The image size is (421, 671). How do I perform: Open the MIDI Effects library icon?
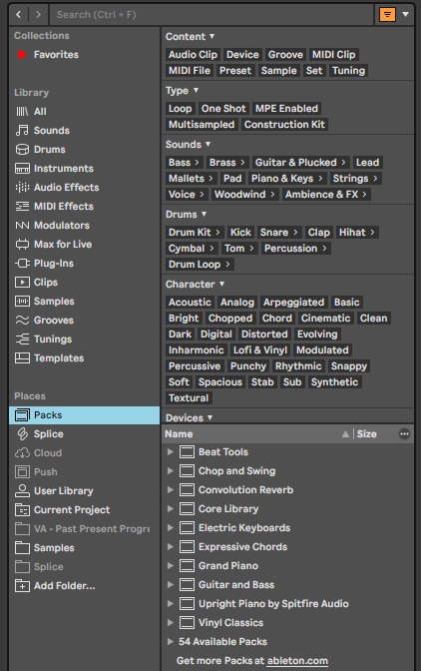pyautogui.click(x=22, y=207)
